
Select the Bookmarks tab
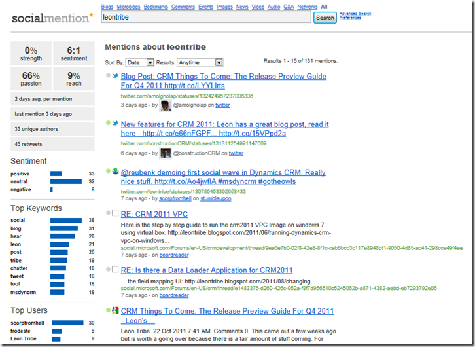(156, 7)
